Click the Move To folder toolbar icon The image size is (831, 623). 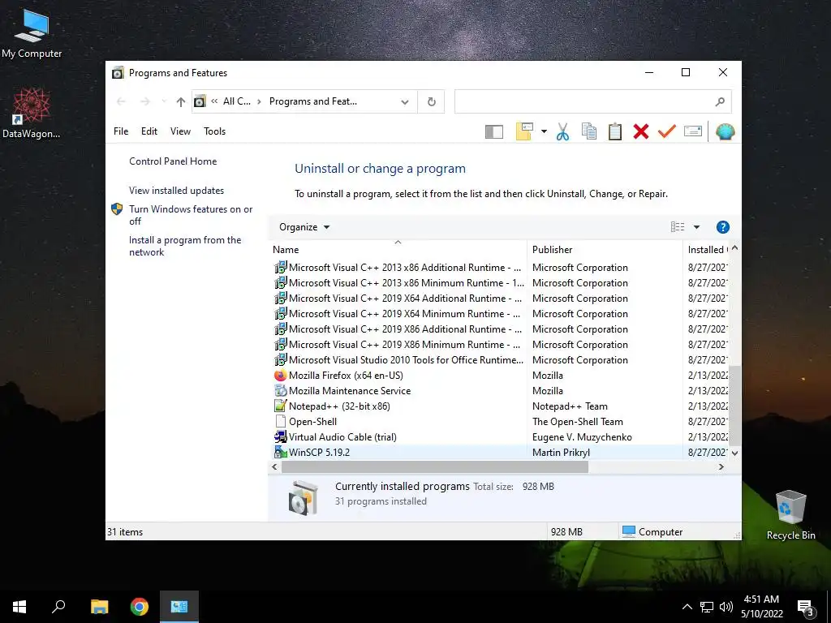pos(524,131)
